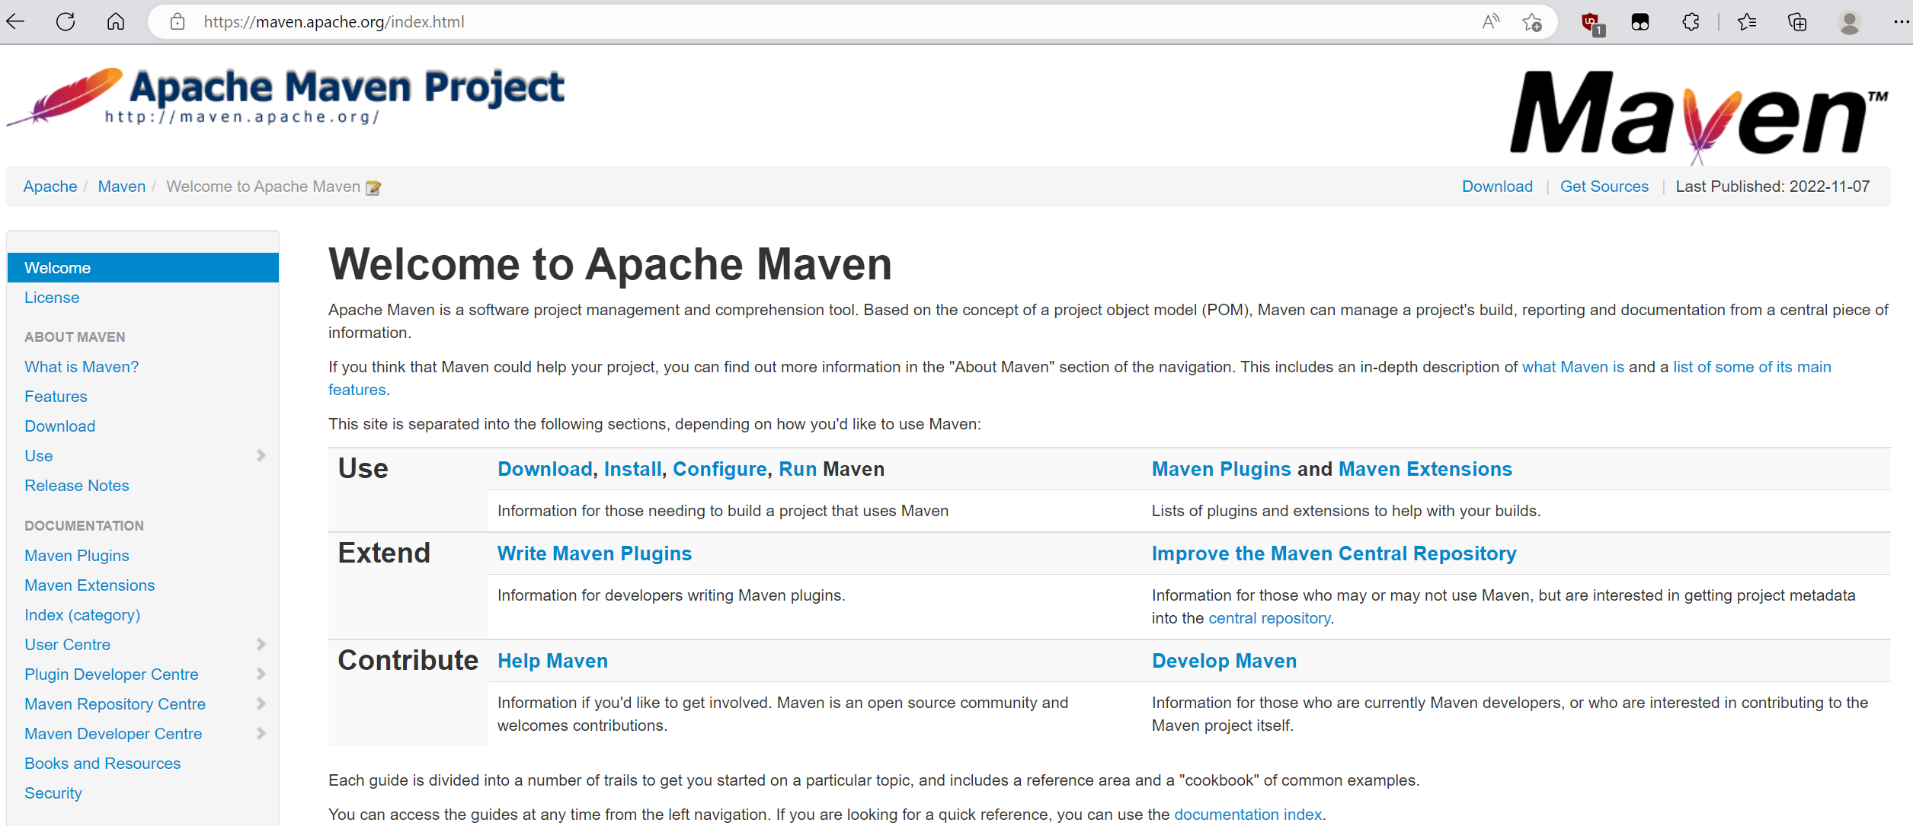Open Maven Plugins heading link in table
This screenshot has width=1913, height=826.
click(x=1221, y=469)
